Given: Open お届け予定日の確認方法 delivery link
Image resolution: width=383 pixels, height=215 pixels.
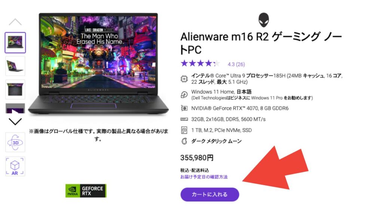Looking at the screenshot, I should point(204,177).
